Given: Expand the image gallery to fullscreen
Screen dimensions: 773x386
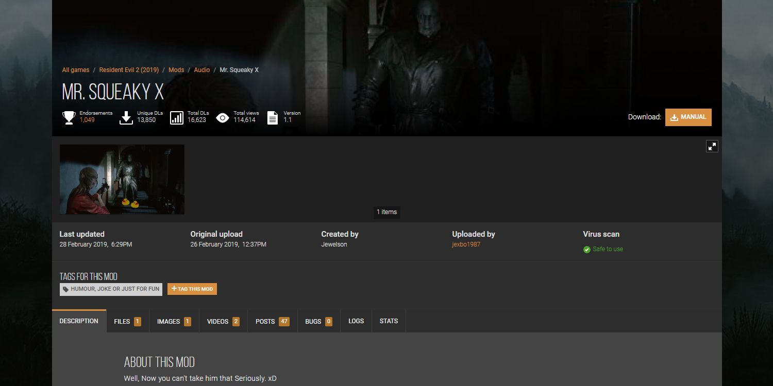Looking at the screenshot, I should click(x=712, y=146).
